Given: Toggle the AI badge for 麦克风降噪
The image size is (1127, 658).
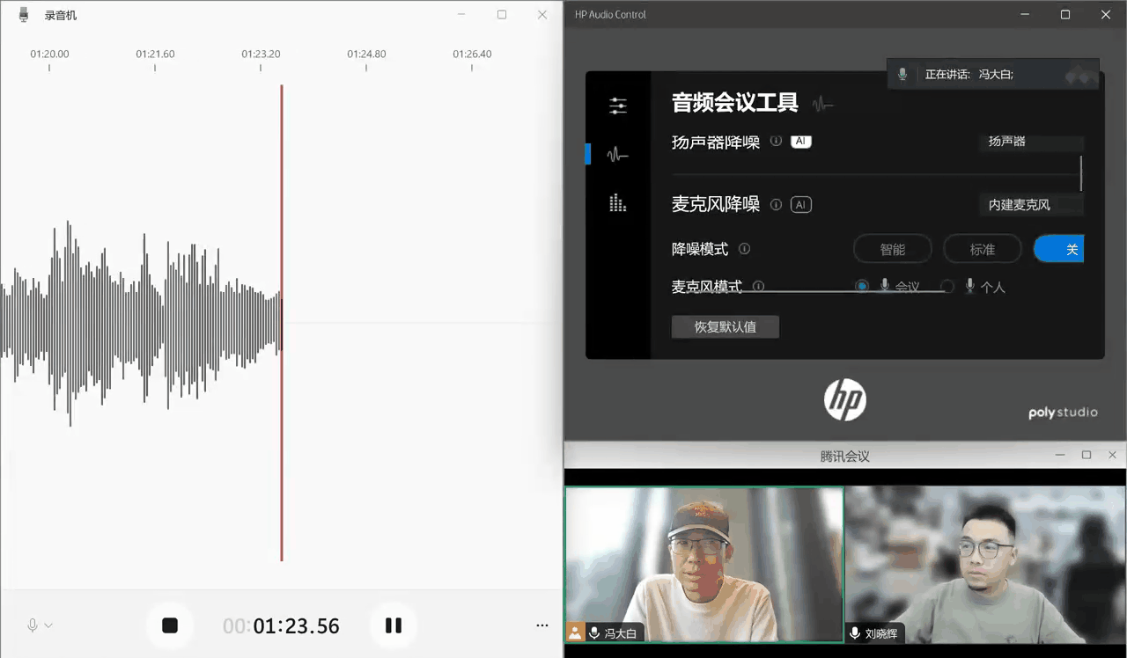Looking at the screenshot, I should point(800,205).
